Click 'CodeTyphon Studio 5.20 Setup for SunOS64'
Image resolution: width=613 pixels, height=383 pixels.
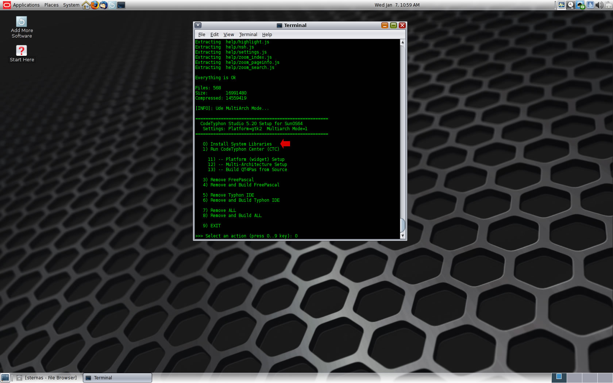(251, 124)
